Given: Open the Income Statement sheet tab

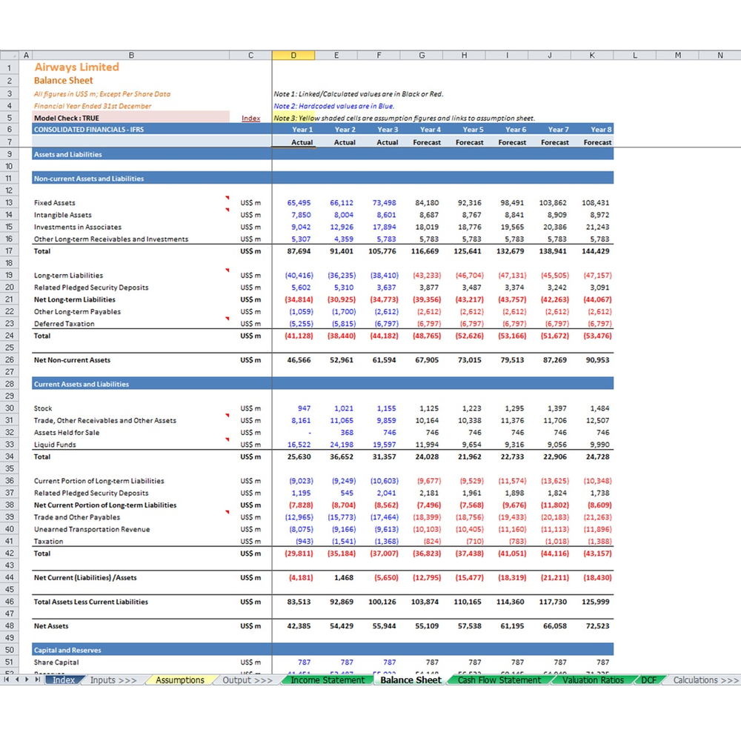Looking at the screenshot, I should pyautogui.click(x=328, y=680).
